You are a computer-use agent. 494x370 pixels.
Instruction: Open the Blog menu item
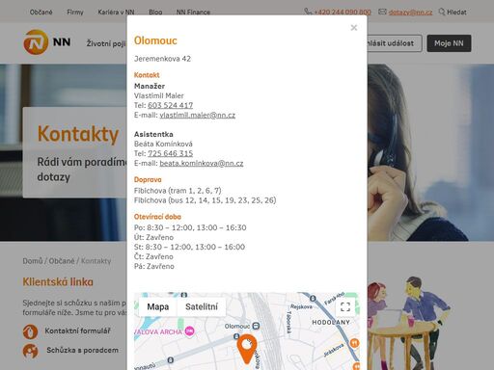click(x=155, y=13)
